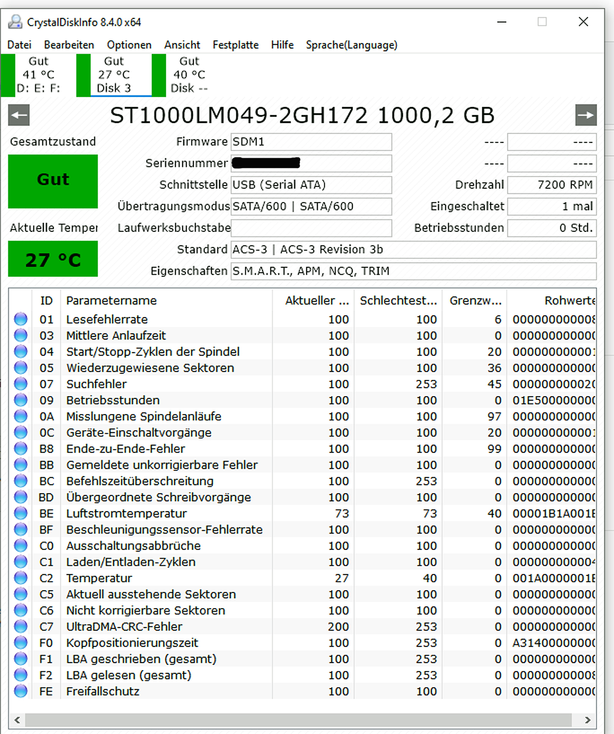Screen dimensions: 614x734
Task: Click the Parametername column header
Action: (166, 300)
